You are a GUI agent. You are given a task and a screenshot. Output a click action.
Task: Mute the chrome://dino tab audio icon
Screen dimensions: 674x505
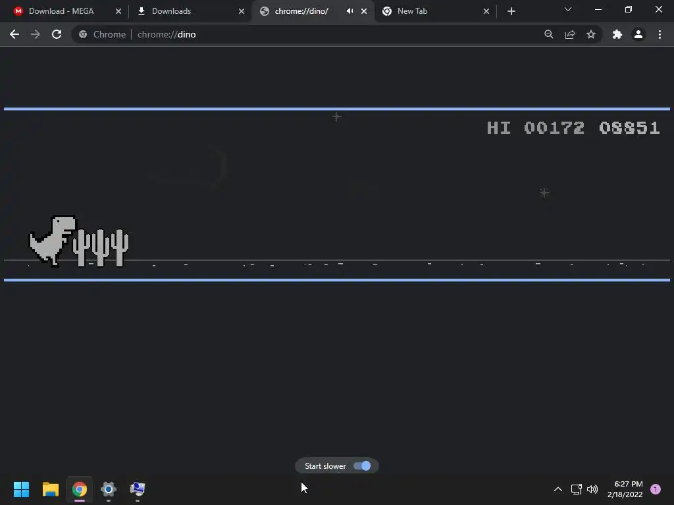pyautogui.click(x=350, y=11)
